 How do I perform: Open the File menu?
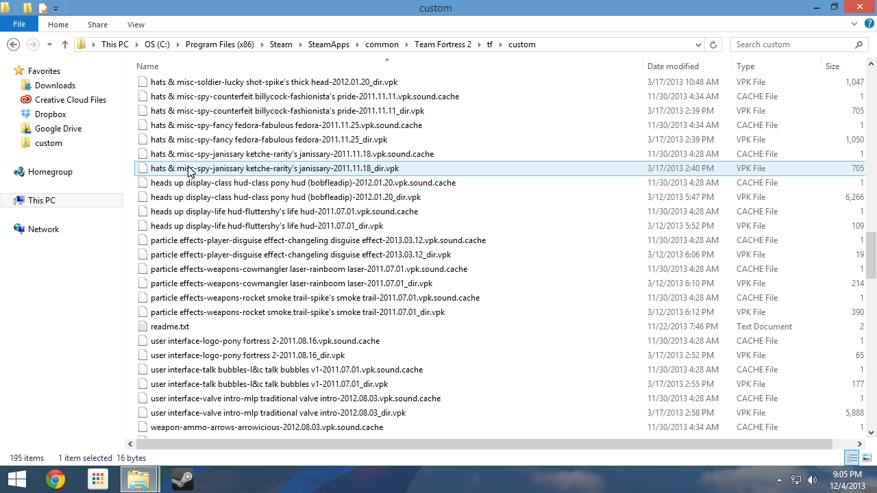(19, 25)
